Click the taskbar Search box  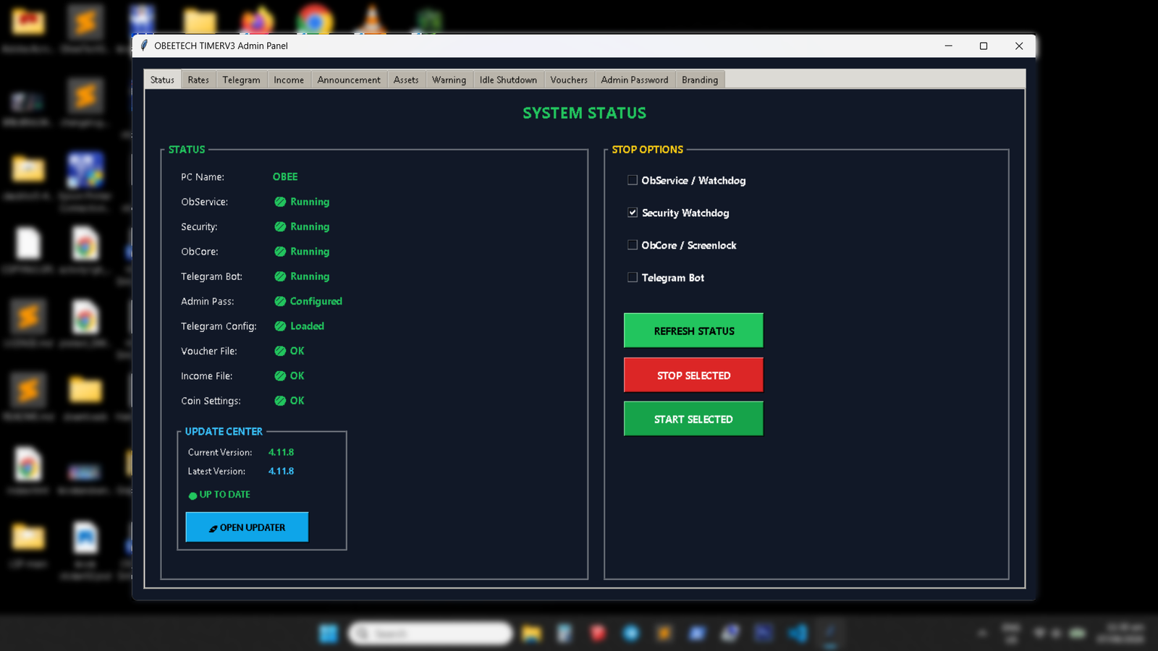pyautogui.click(x=431, y=634)
